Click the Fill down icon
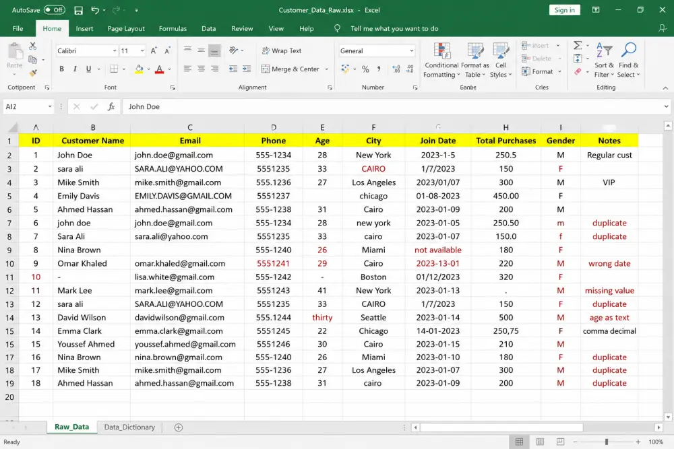 (578, 58)
